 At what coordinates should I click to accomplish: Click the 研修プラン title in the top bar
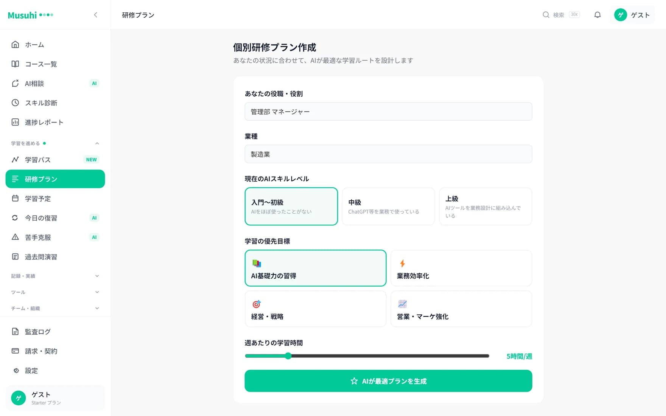point(138,15)
